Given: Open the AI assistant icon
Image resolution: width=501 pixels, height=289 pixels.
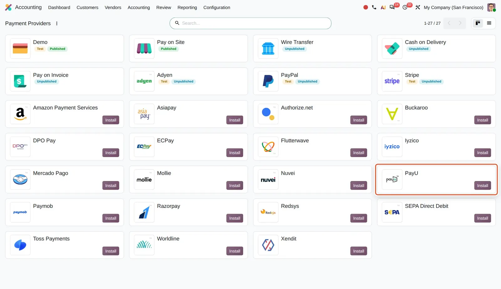Looking at the screenshot, I should click(383, 7).
